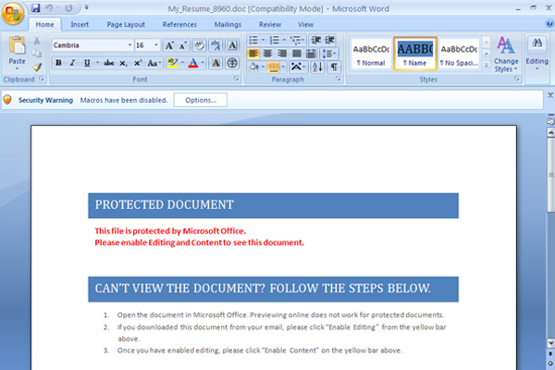Start a bulleted list

pos(253,40)
